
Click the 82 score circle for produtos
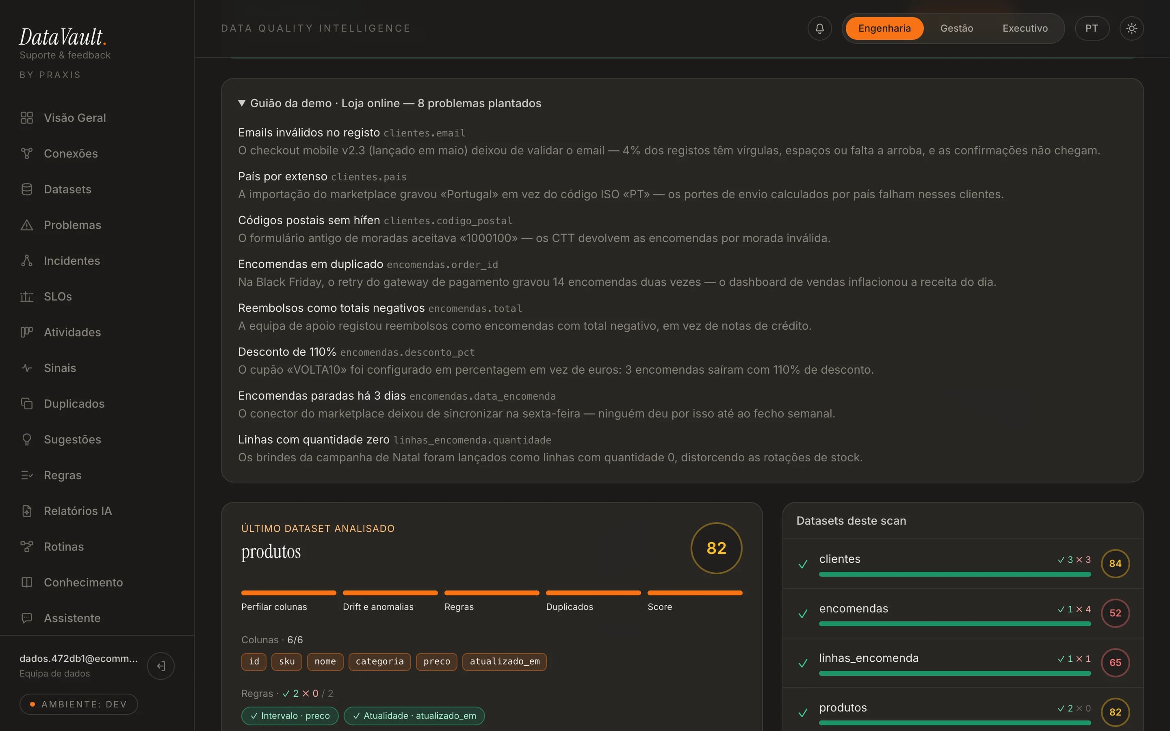coord(716,548)
